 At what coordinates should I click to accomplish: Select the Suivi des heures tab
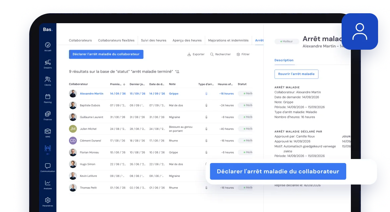tap(154, 40)
